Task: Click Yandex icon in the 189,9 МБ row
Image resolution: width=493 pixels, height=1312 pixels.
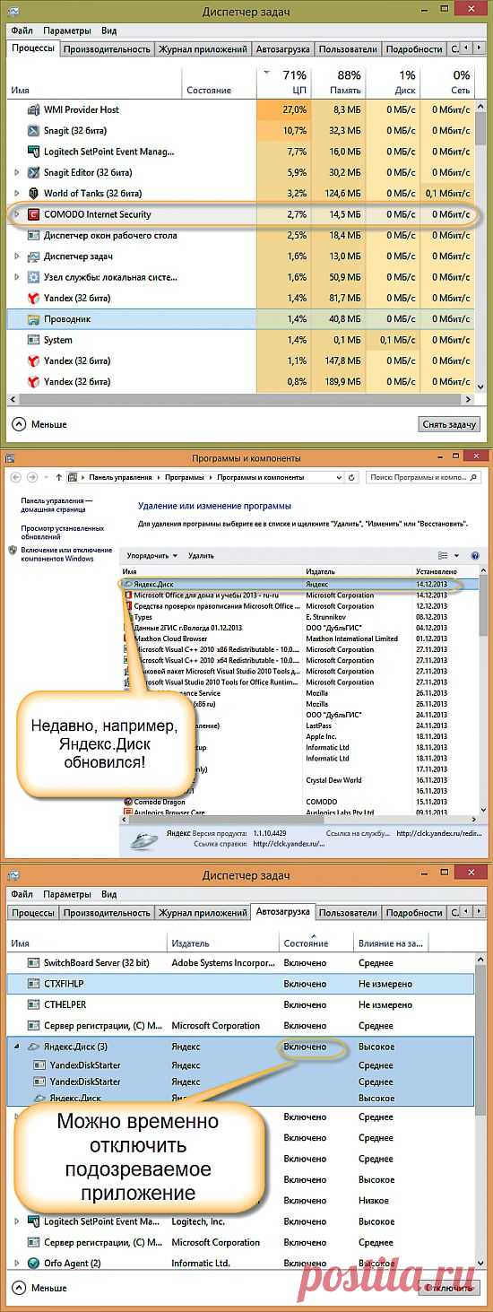Action: point(34,381)
